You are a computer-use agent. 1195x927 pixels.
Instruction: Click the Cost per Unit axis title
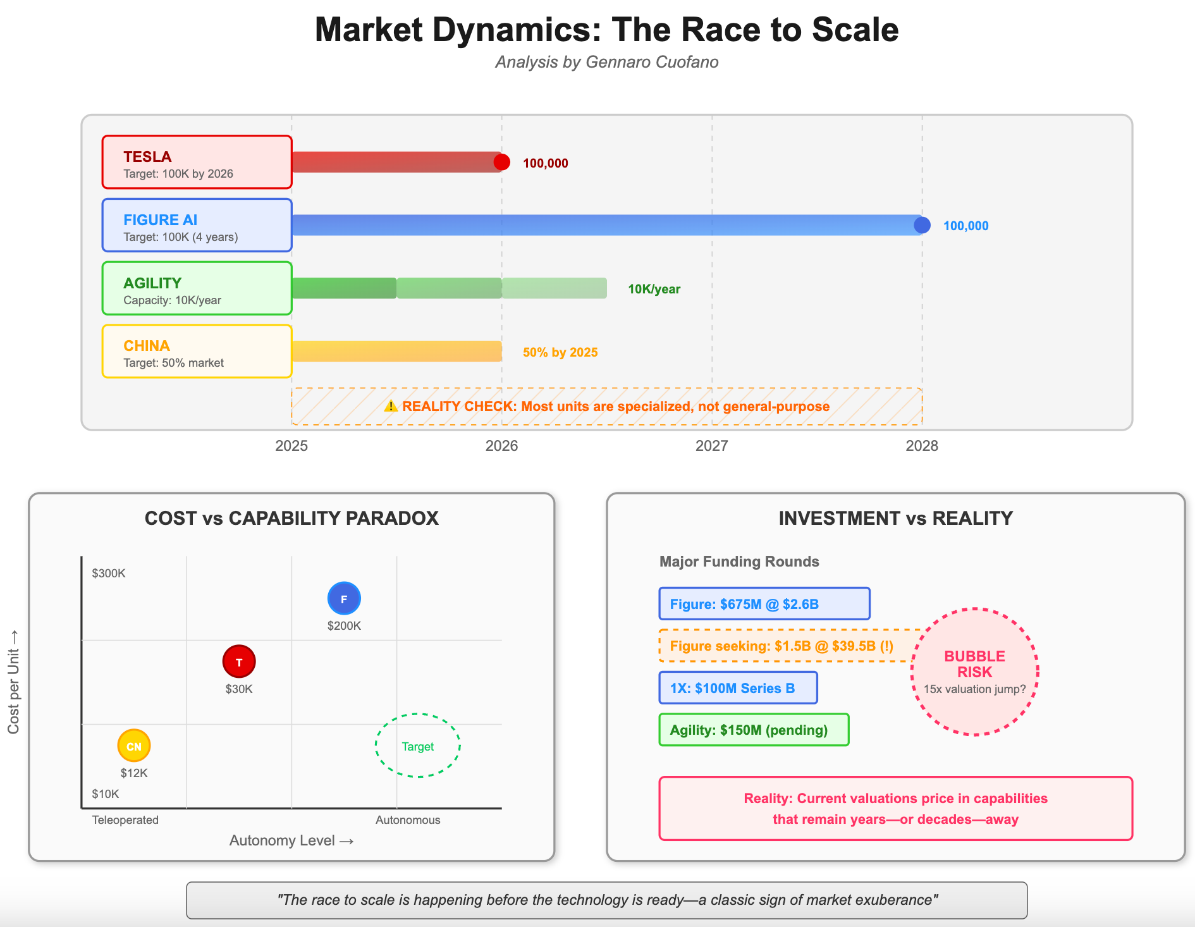pyautogui.click(x=13, y=682)
